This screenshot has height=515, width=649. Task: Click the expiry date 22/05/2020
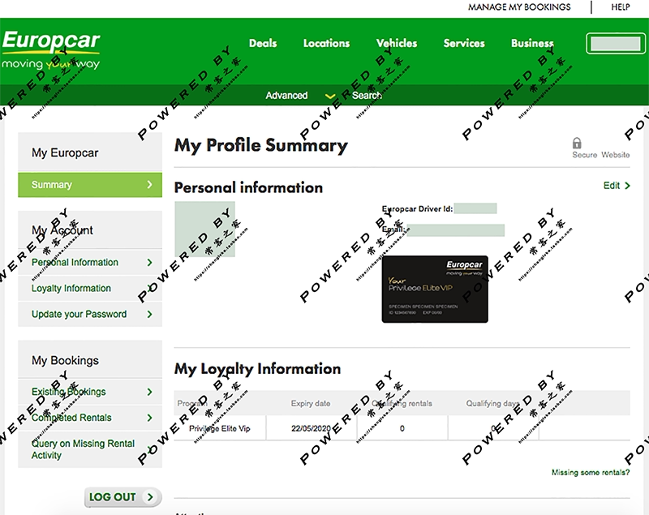(x=312, y=428)
